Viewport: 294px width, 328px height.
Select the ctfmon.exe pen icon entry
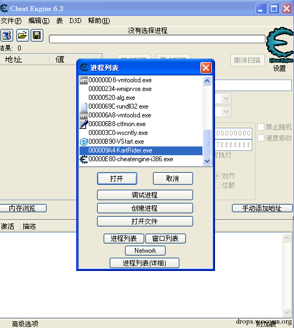84,125
